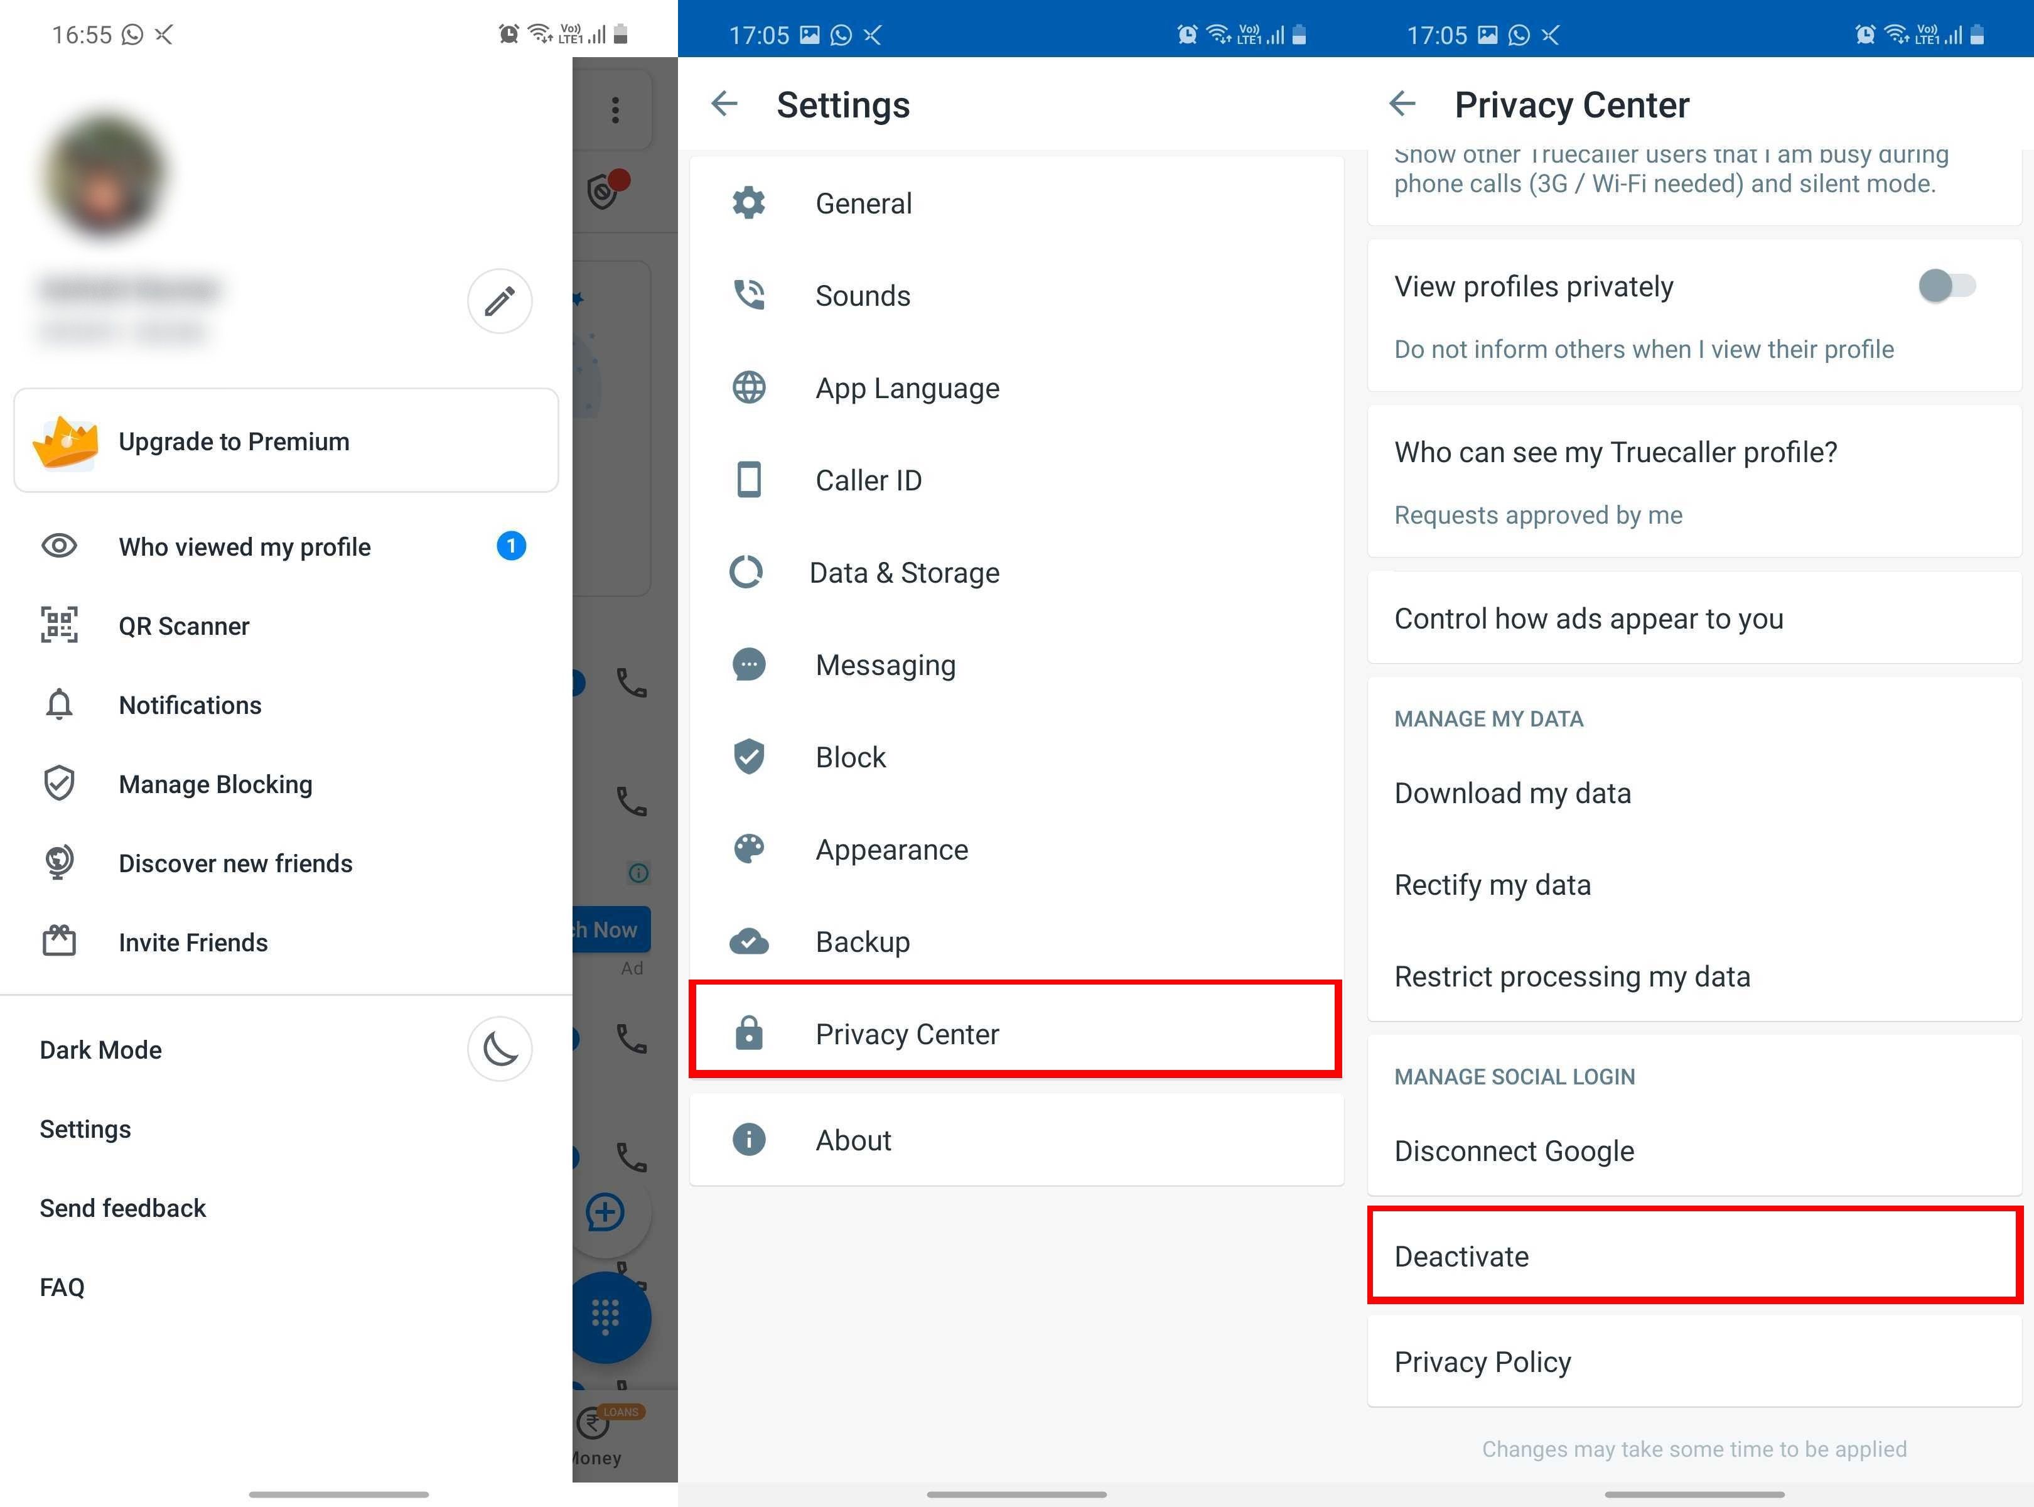
Task: Tap the new message plus bubble icon
Action: (605, 1213)
